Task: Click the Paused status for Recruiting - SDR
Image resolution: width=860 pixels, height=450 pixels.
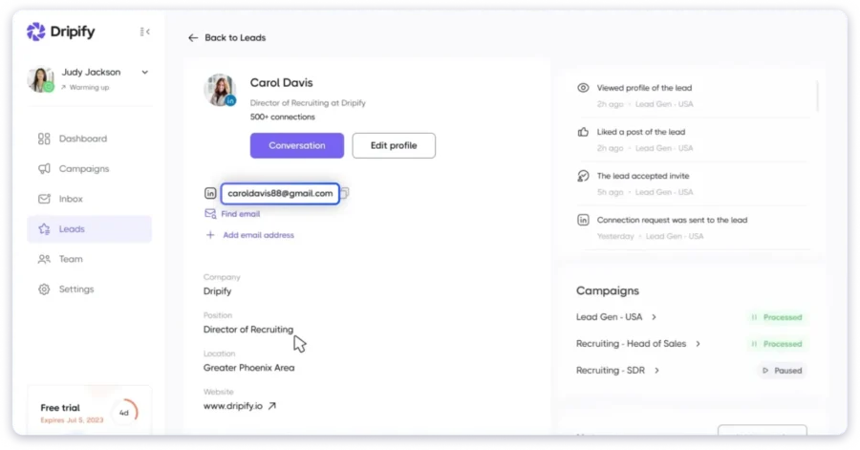Action: pyautogui.click(x=782, y=371)
